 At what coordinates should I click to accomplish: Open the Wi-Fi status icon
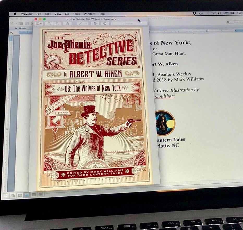click(214, 13)
